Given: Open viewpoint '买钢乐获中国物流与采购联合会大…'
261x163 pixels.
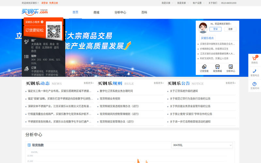Looking at the screenshot, I should pyautogui.click(x=217, y=44).
